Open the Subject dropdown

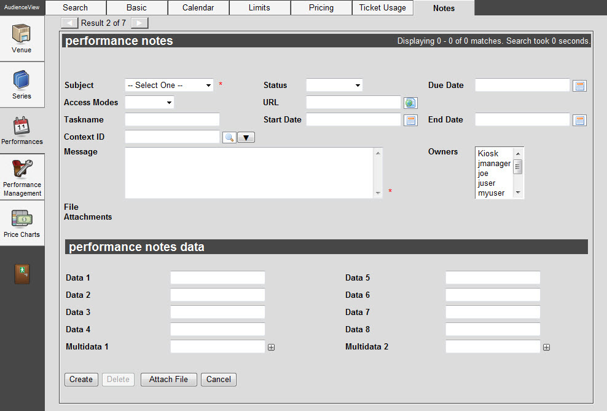169,85
